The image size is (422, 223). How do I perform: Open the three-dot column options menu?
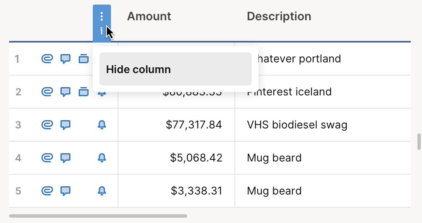coord(102,17)
